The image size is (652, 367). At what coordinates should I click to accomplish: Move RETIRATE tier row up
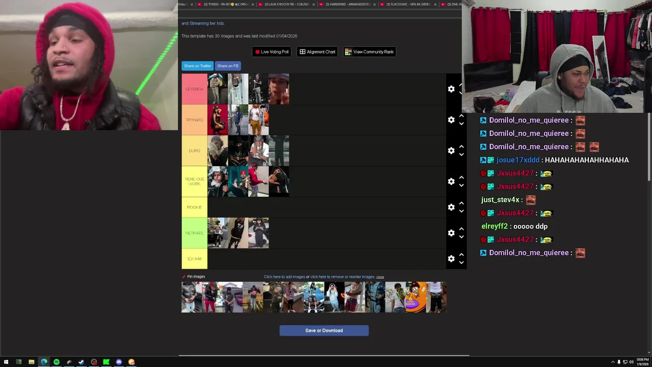point(461,229)
